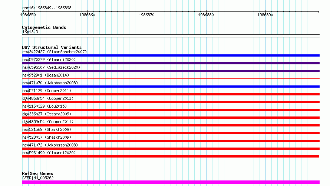Click ruler position label 1986880
The image size is (330, 186).
[206, 15]
